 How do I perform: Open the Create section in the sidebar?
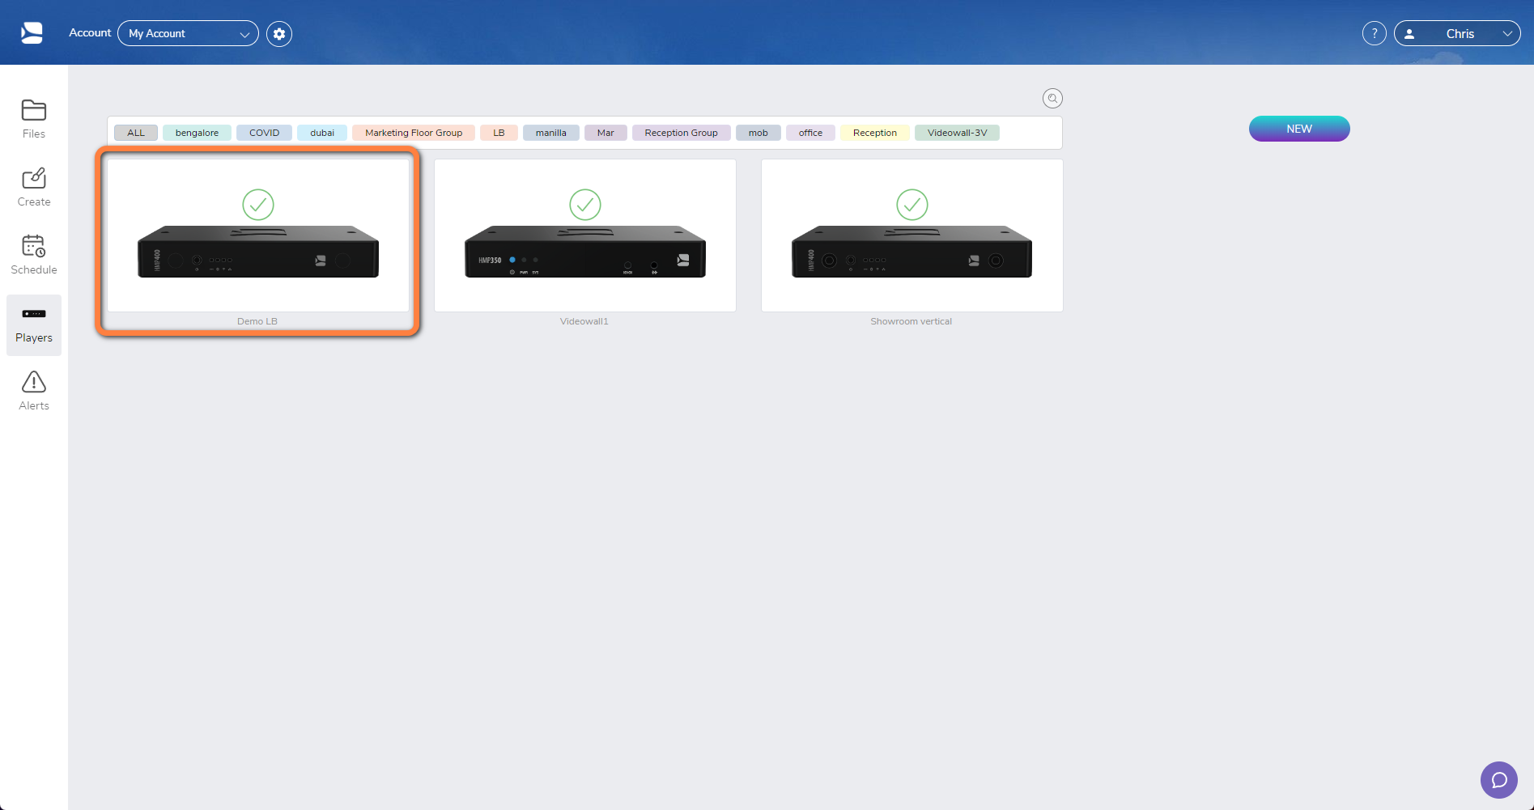point(34,187)
